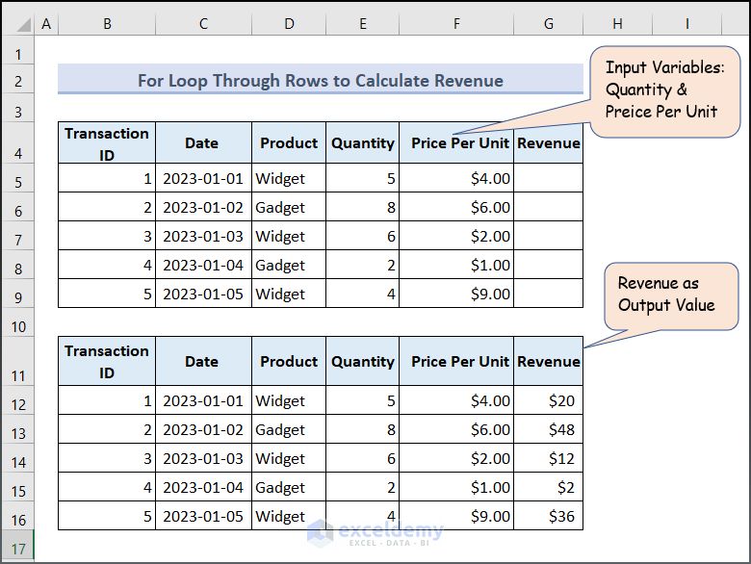The image size is (751, 564).
Task: Select the empty Revenue cell in row 5
Action: [x=548, y=178]
